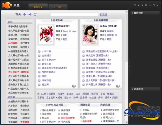Open 更多 under the TV series chart
The width and height of the screenshot is (162, 125).
(x=118, y=86)
